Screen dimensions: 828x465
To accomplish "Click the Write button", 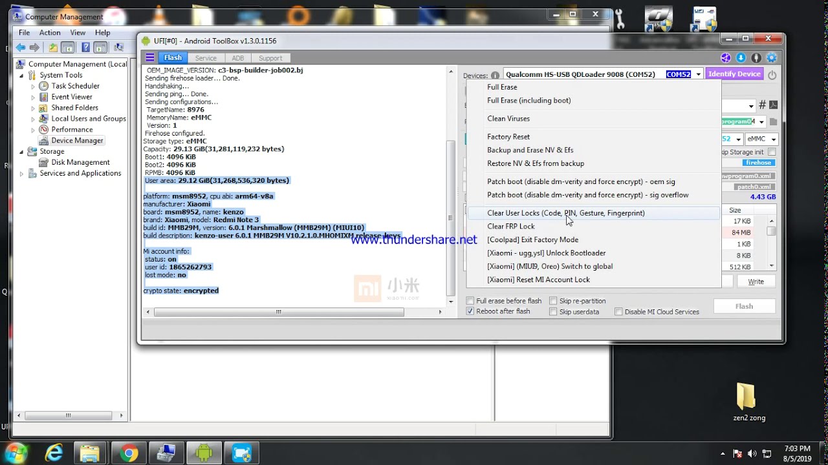I will click(756, 281).
